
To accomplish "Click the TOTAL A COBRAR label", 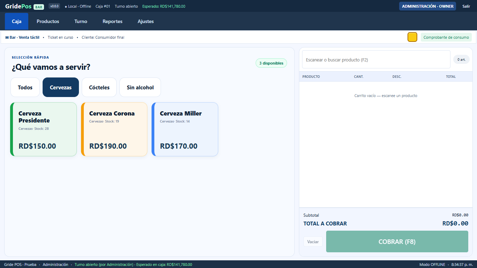I will 325,224.
